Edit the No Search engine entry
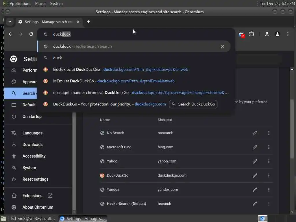 point(255,133)
